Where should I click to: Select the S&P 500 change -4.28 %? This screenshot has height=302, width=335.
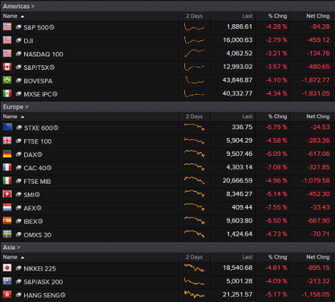[x=276, y=27]
